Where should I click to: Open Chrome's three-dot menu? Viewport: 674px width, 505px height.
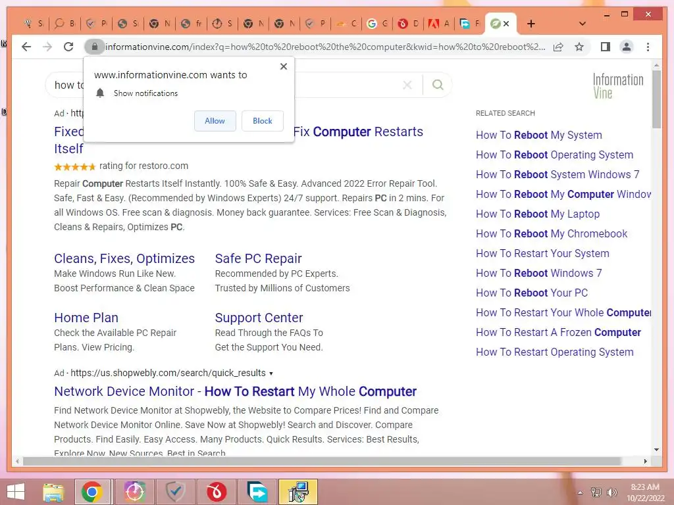tap(648, 47)
